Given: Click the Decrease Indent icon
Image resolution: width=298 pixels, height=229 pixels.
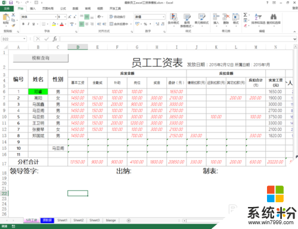Looking at the screenshot, I should click(x=99, y=24).
